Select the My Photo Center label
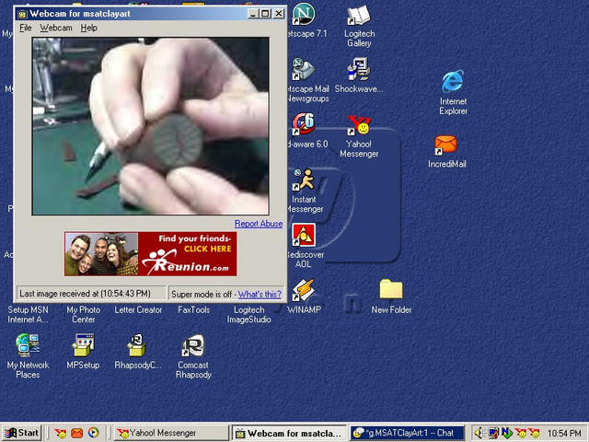Image resolution: width=589 pixels, height=442 pixels. (x=83, y=315)
